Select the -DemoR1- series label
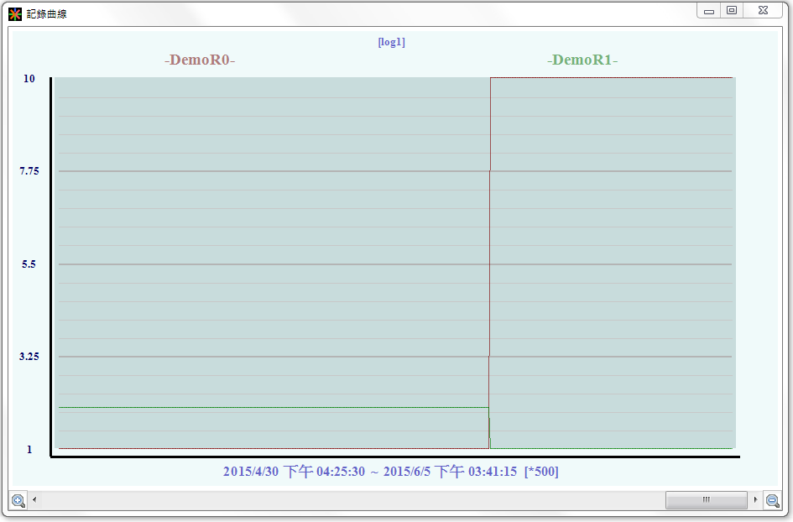The height and width of the screenshot is (522, 793). 582,60
